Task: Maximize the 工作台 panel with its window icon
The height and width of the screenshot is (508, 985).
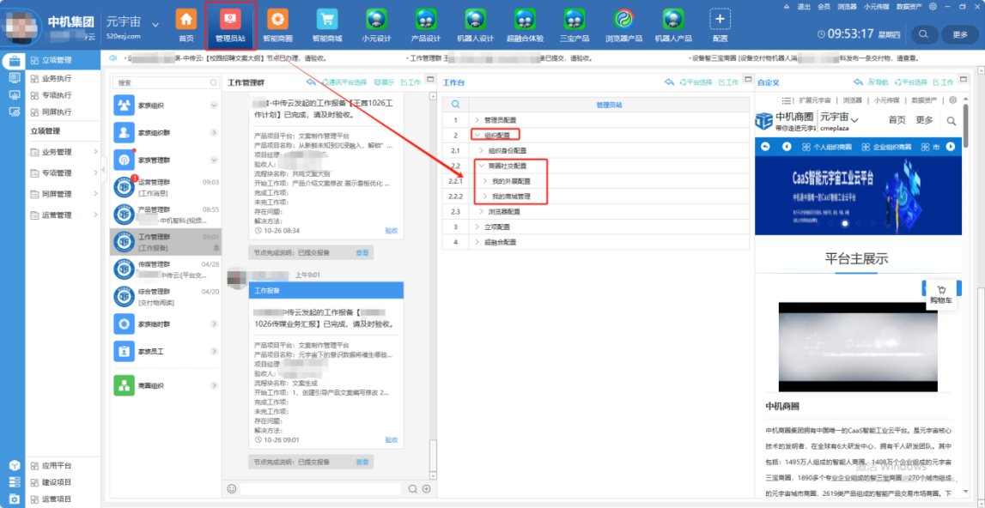Action: click(747, 79)
